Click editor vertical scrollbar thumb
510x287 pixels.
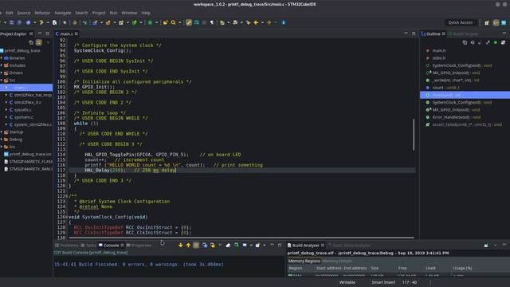[414, 134]
